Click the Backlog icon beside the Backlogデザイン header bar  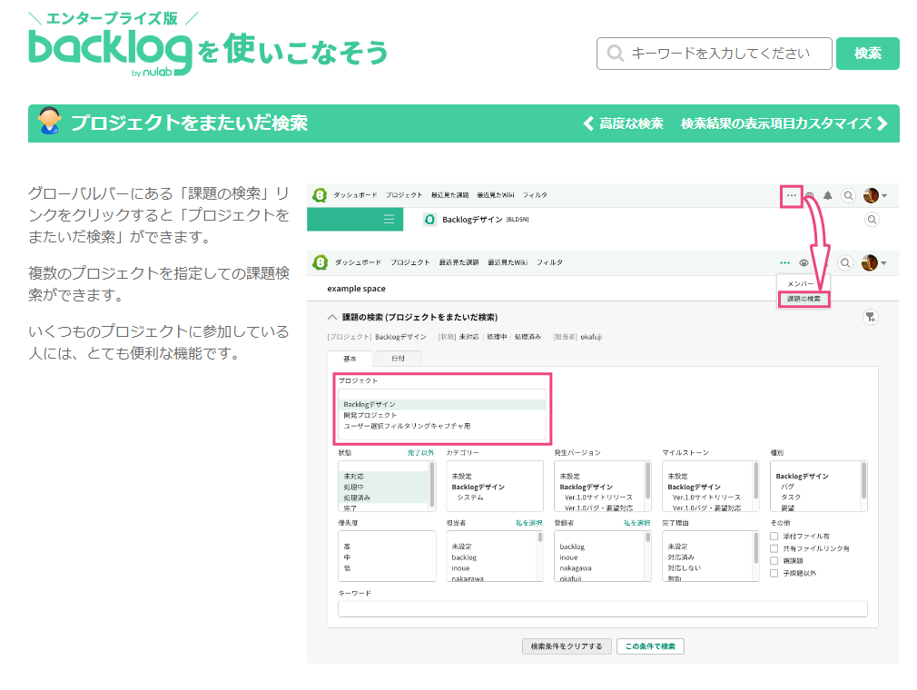[320, 195]
